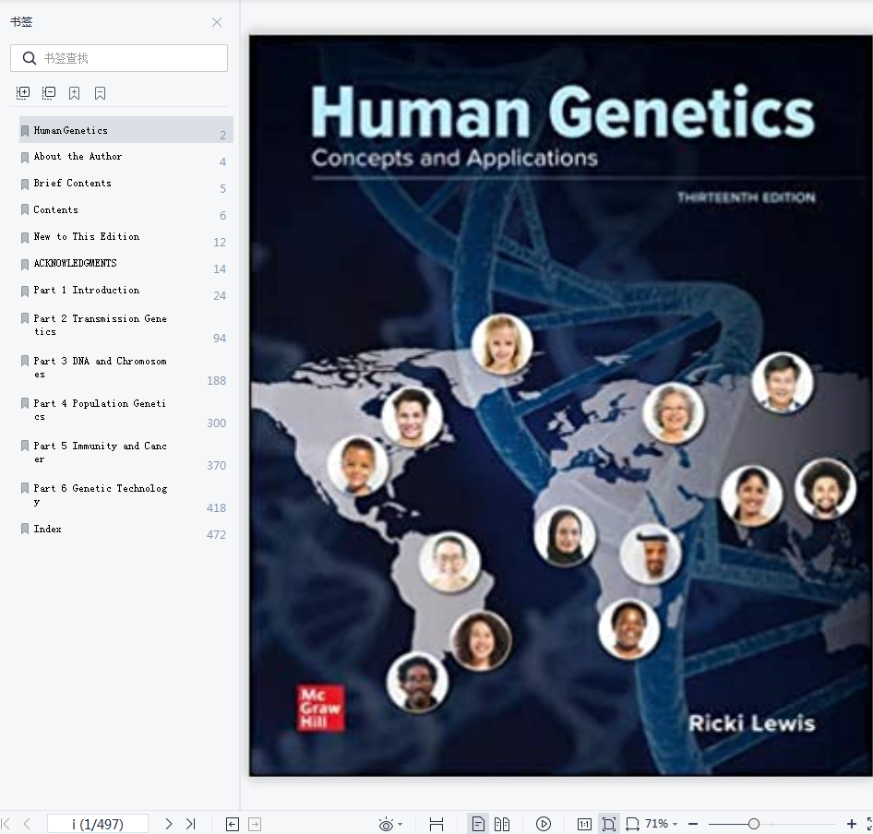Switch to two-page view
This screenshot has height=834, width=873.
[502, 824]
